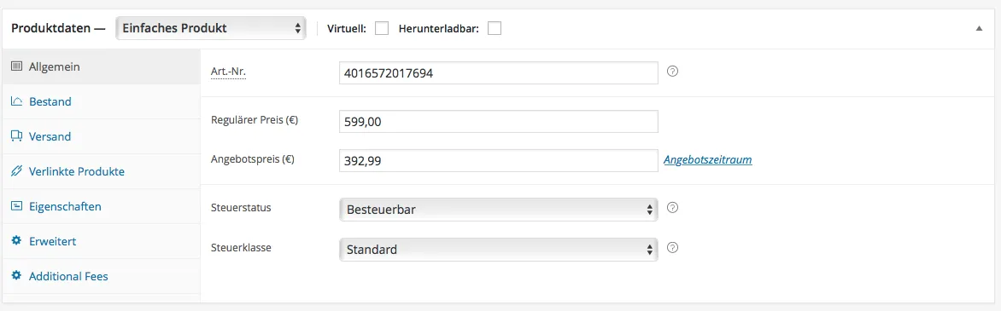Open the Steuerklasse Standard dropdown
Image resolution: width=1001 pixels, height=311 pixels.
tap(499, 249)
